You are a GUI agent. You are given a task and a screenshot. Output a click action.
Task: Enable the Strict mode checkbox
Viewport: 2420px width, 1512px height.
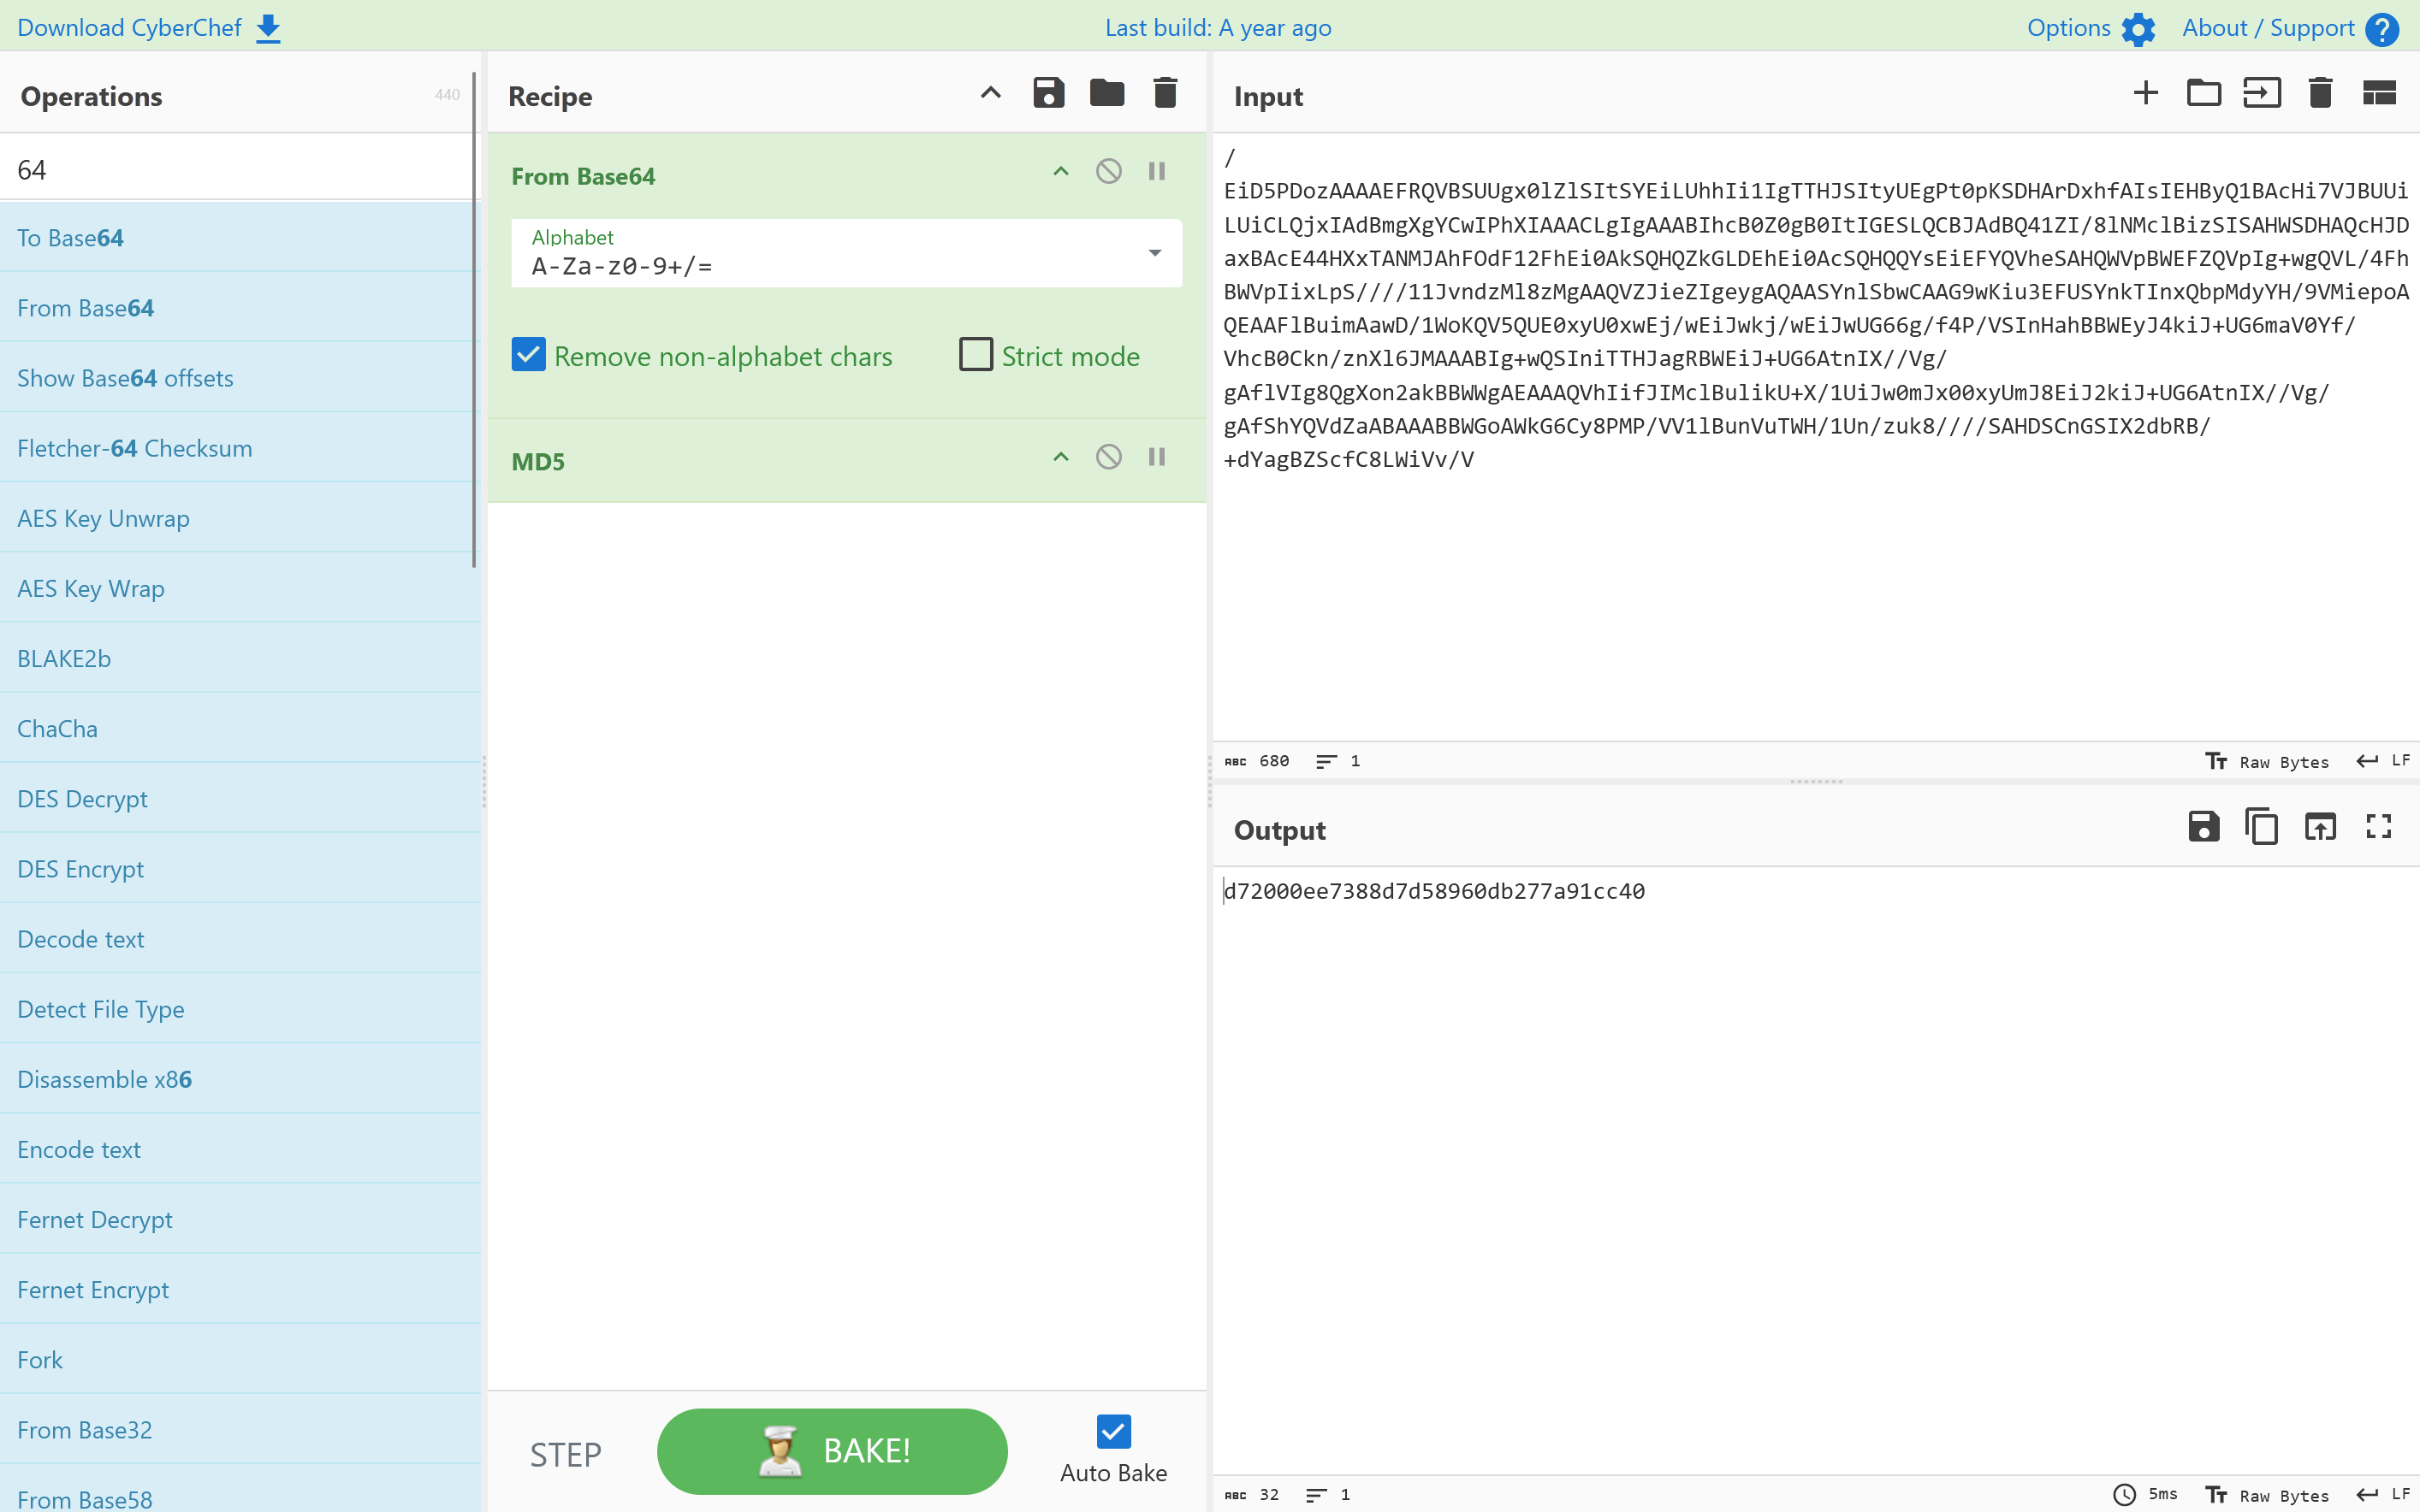tap(976, 355)
